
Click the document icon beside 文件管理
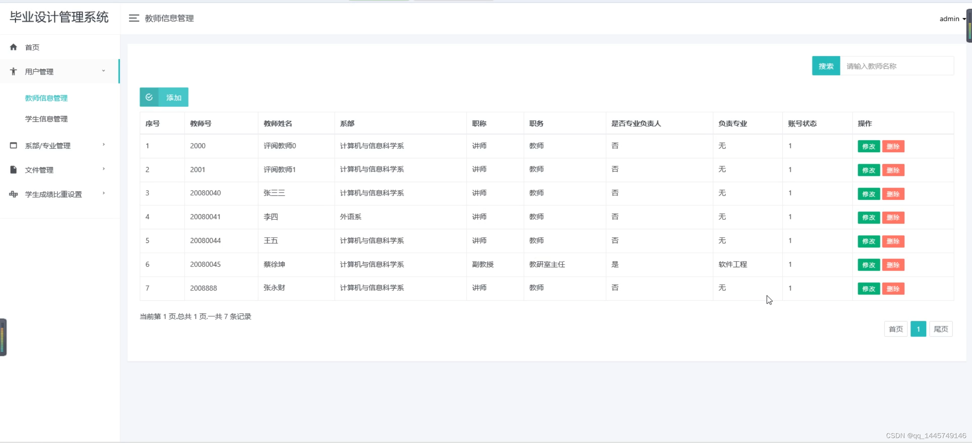(x=13, y=170)
